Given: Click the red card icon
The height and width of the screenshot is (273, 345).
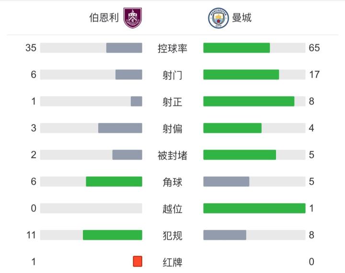Looking at the screenshot, I should [x=138, y=261].
